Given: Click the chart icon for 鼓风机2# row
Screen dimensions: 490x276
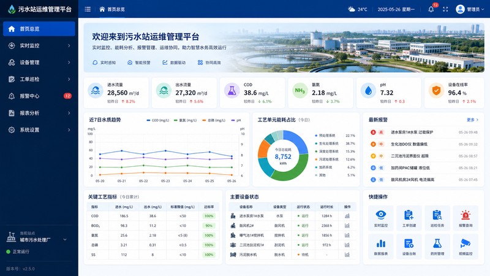Looking at the screenshot, I should click(347, 226).
